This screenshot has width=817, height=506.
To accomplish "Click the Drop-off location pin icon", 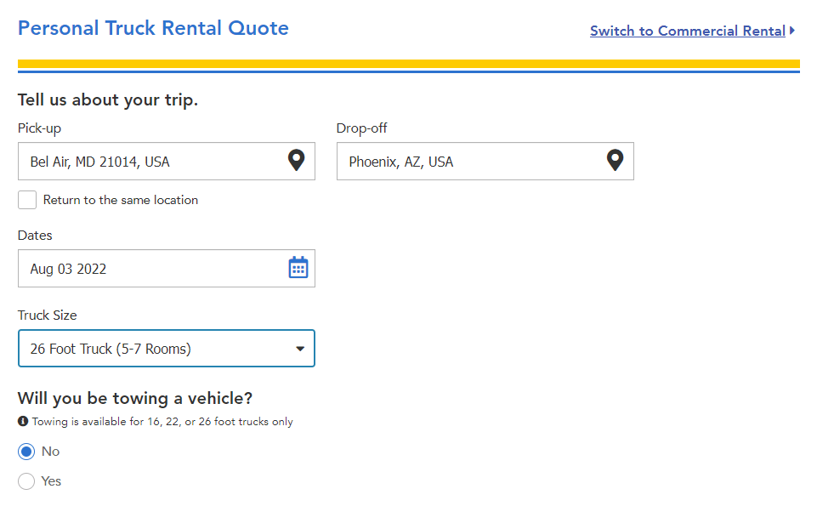I will click(x=615, y=160).
